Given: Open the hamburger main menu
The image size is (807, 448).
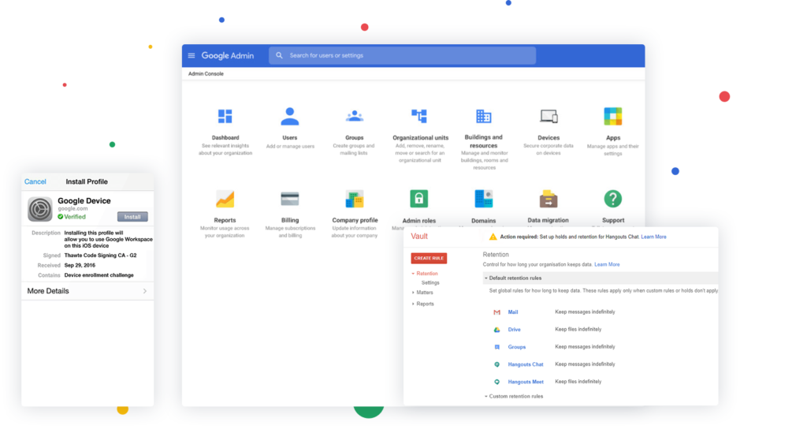Looking at the screenshot, I should 192,55.
